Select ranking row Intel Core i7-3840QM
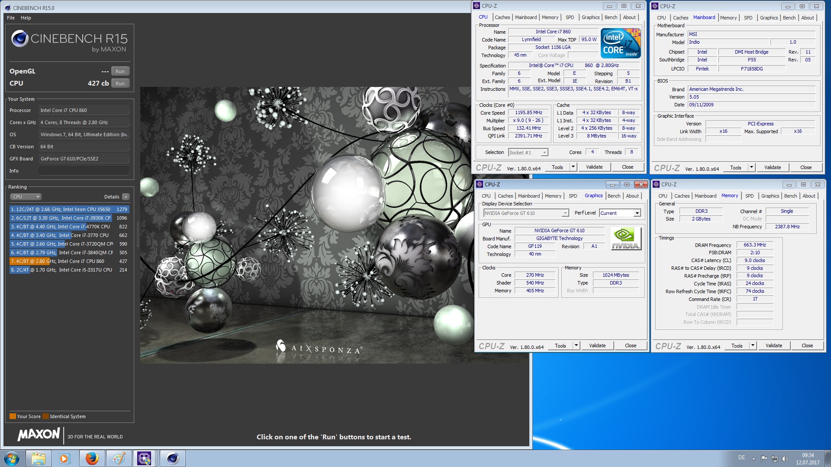The width and height of the screenshot is (831, 467). pos(69,253)
